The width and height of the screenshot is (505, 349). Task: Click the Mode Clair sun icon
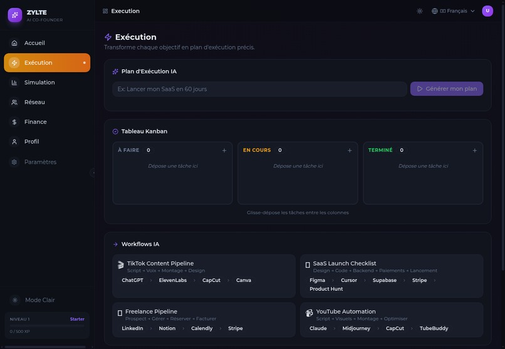click(15, 300)
